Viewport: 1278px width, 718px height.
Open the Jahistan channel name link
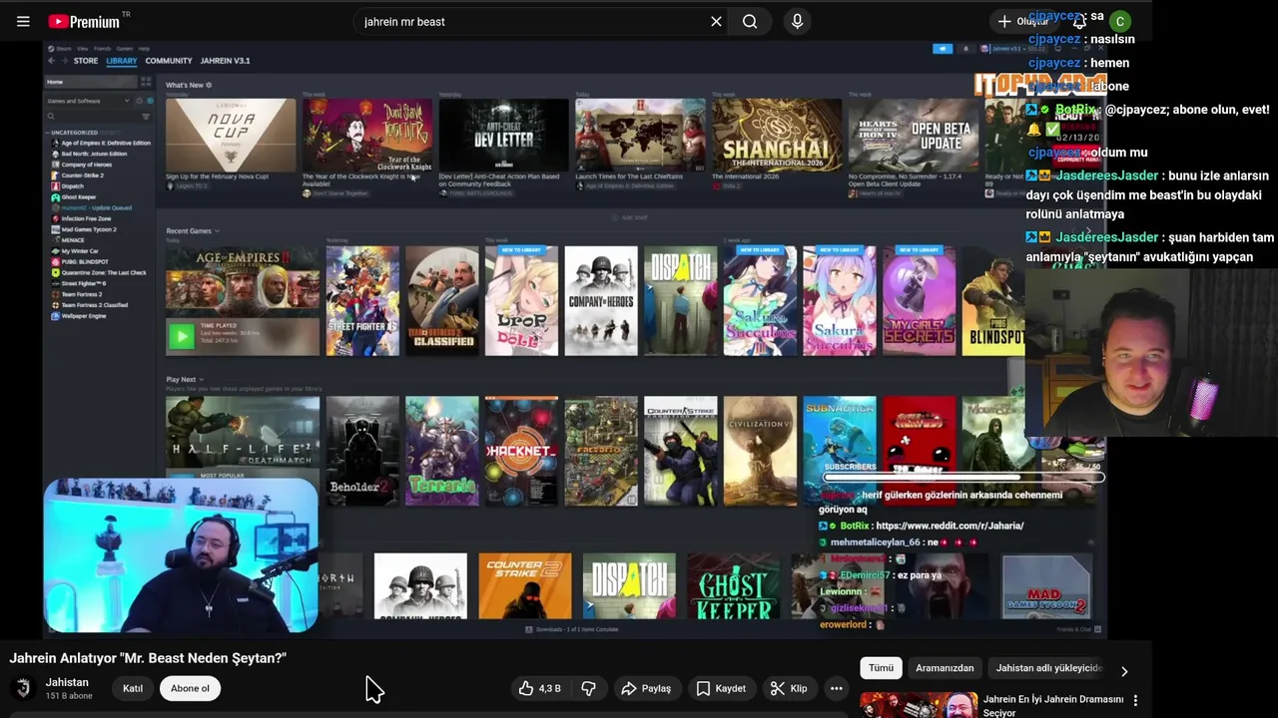point(67,682)
